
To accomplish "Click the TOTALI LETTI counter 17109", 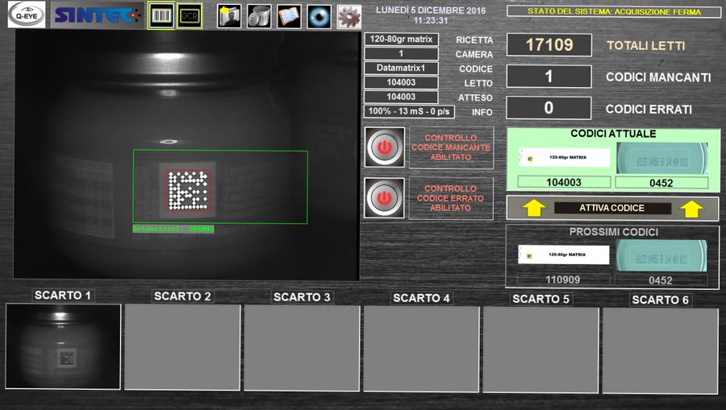I will [x=549, y=45].
